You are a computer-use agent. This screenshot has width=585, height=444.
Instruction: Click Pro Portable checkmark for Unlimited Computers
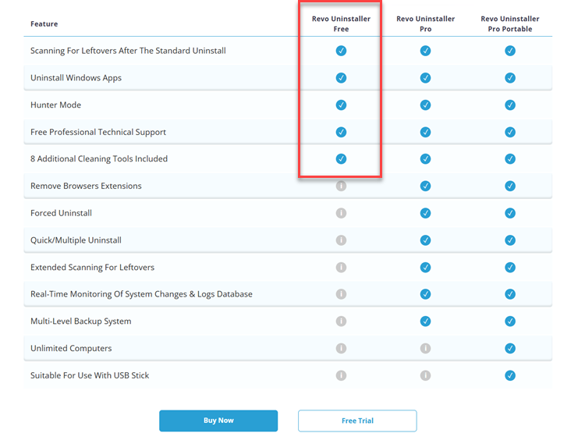tap(510, 348)
